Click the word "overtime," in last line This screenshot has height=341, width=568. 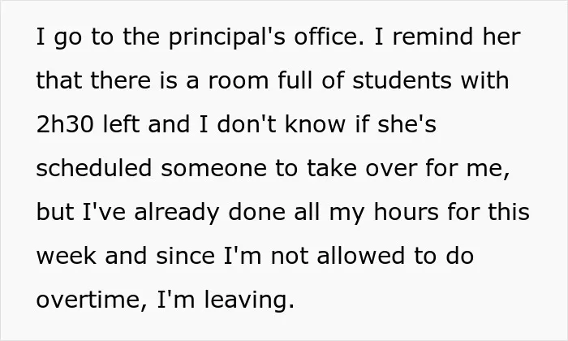(92, 300)
